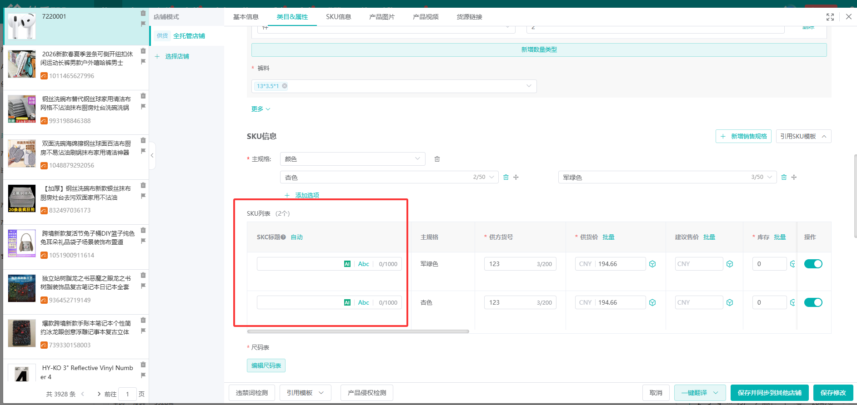Click the 违禁词检测 button
This screenshot has width=857, height=405.
252,393
